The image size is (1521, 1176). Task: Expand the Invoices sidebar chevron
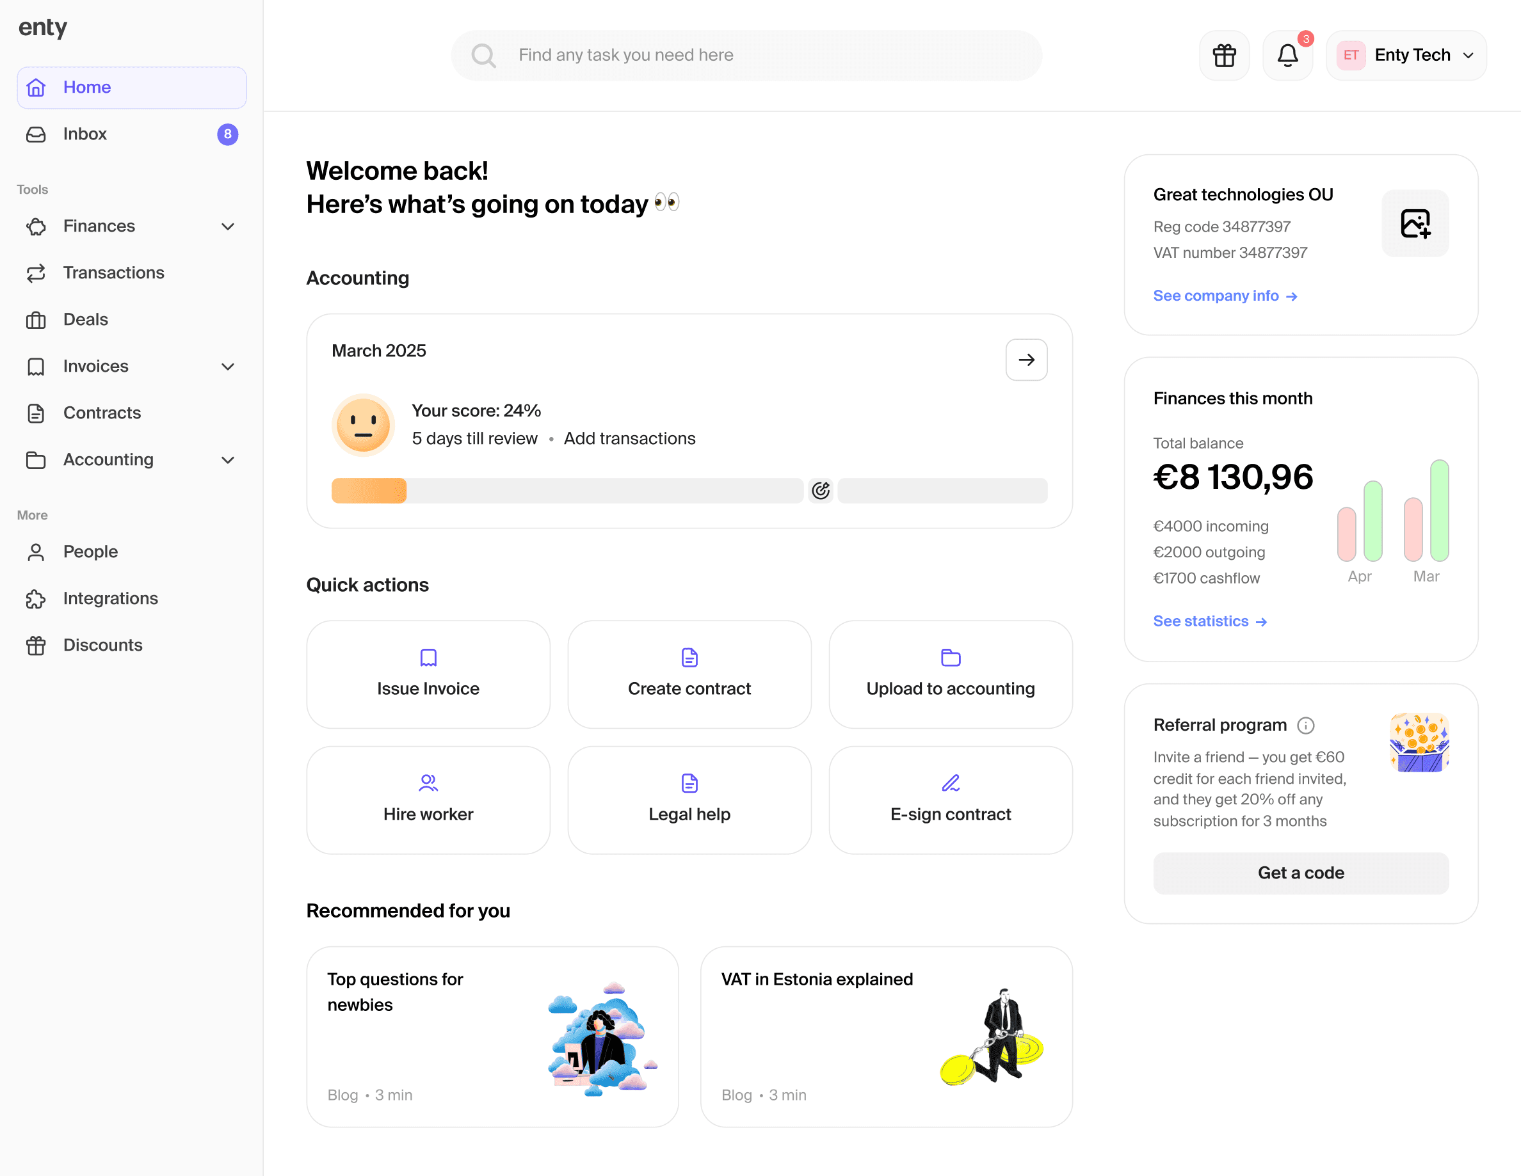click(227, 366)
